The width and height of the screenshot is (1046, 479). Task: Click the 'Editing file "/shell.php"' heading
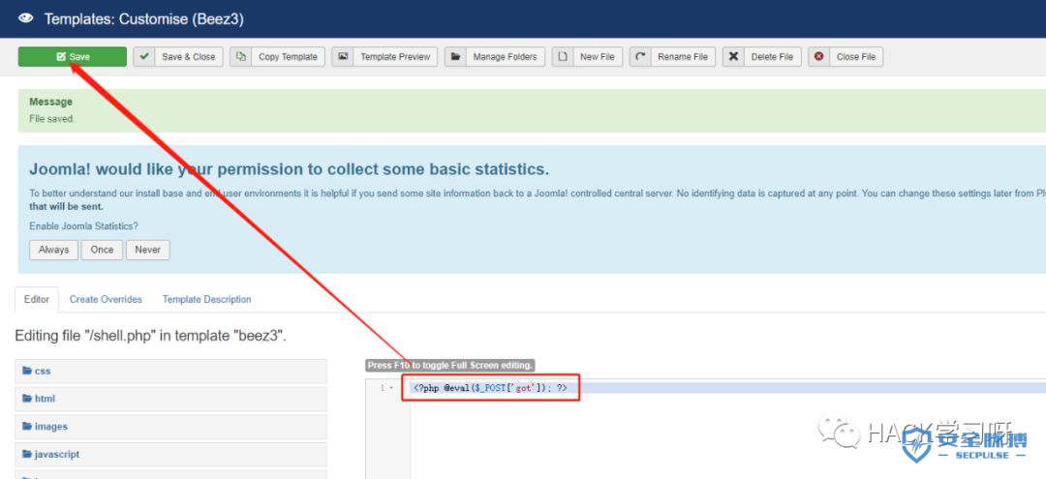click(151, 335)
